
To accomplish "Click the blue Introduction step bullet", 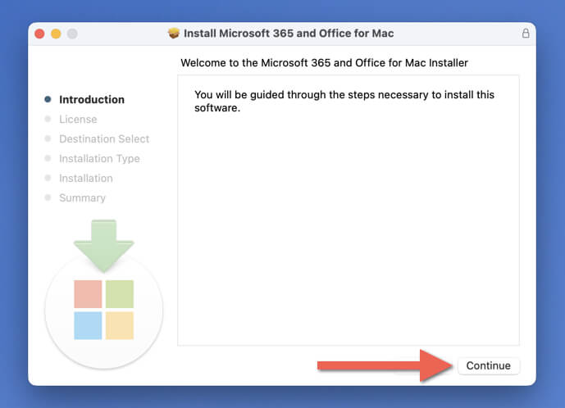I will (x=48, y=99).
